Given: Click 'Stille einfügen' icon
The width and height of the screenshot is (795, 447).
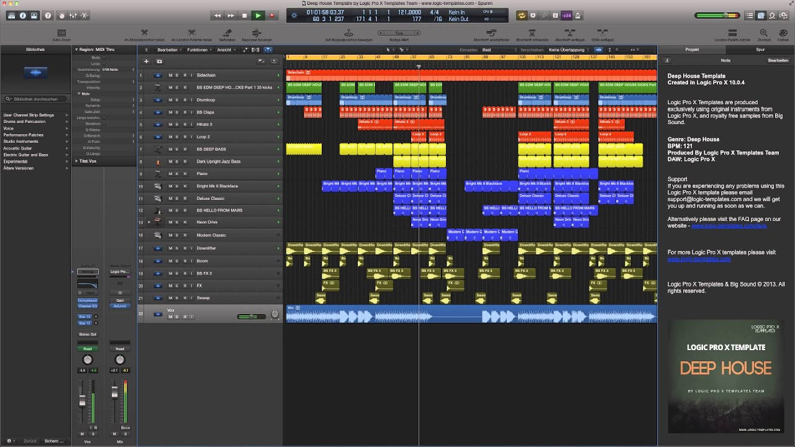Looking at the screenshot, I should [x=602, y=32].
